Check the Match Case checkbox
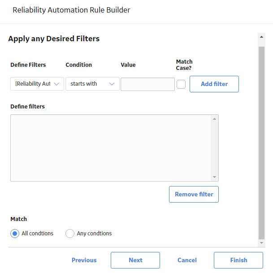The image size is (273, 273). 181,84
